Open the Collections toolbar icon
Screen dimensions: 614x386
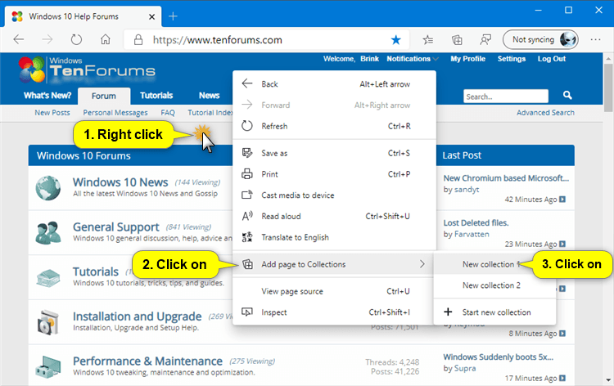point(457,39)
